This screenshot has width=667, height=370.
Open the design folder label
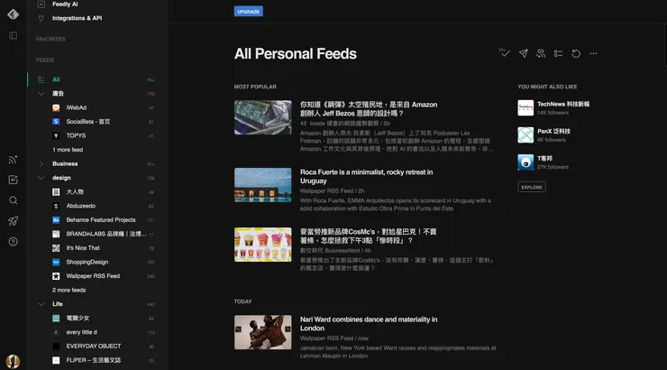[61, 178]
